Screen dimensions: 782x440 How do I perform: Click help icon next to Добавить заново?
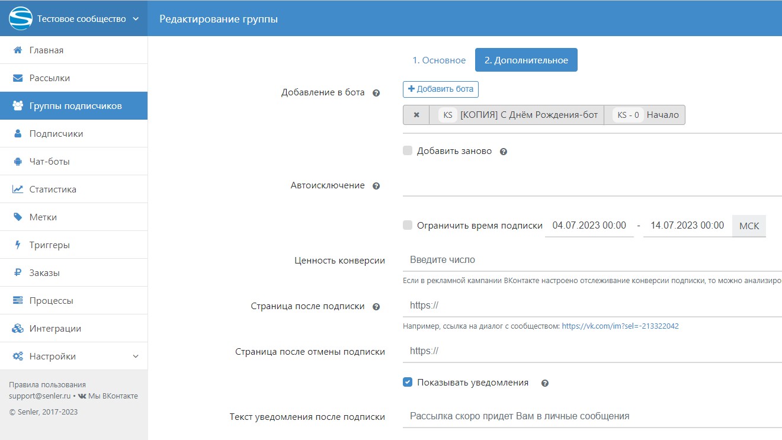[504, 152]
